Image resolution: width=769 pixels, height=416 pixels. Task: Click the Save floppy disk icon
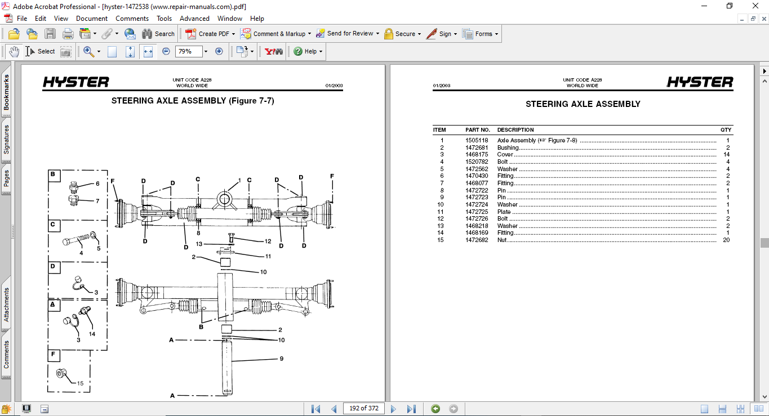[x=50, y=34]
